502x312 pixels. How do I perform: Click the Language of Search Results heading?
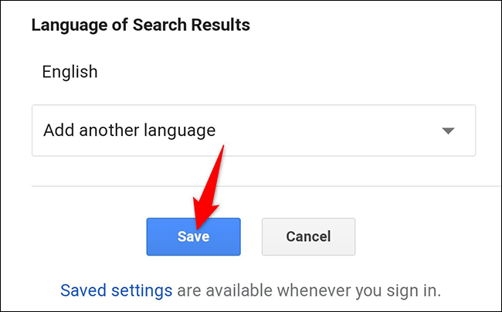tap(141, 25)
